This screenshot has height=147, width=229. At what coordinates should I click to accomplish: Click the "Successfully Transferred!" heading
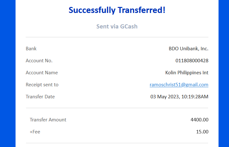(x=117, y=10)
